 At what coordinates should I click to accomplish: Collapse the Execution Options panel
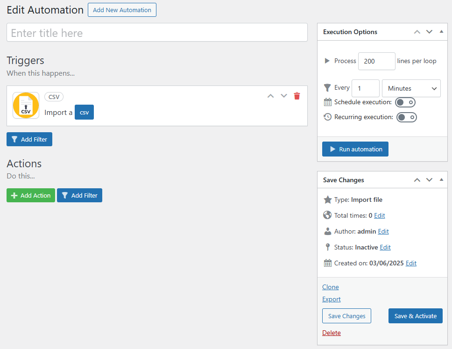pos(441,32)
